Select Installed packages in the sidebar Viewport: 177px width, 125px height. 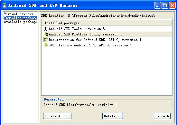[20, 18]
